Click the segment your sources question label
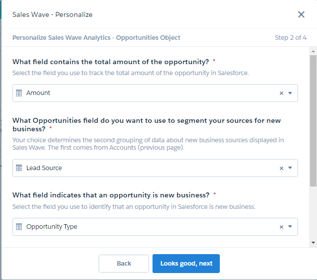Screen dimensions: 317x280 pyautogui.click(x=147, y=124)
